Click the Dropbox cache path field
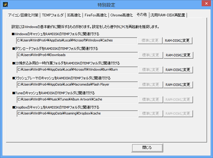213x158 pixels. [77, 114]
